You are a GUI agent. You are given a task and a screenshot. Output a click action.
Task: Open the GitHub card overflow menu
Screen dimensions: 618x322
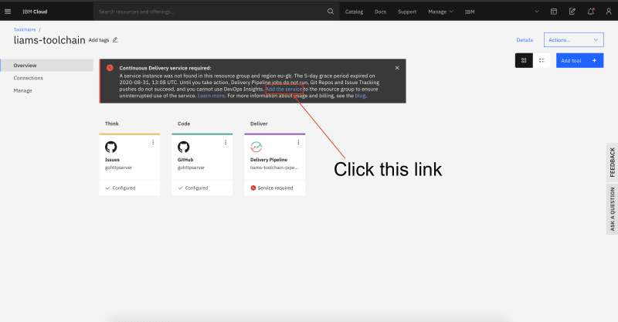tap(226, 142)
